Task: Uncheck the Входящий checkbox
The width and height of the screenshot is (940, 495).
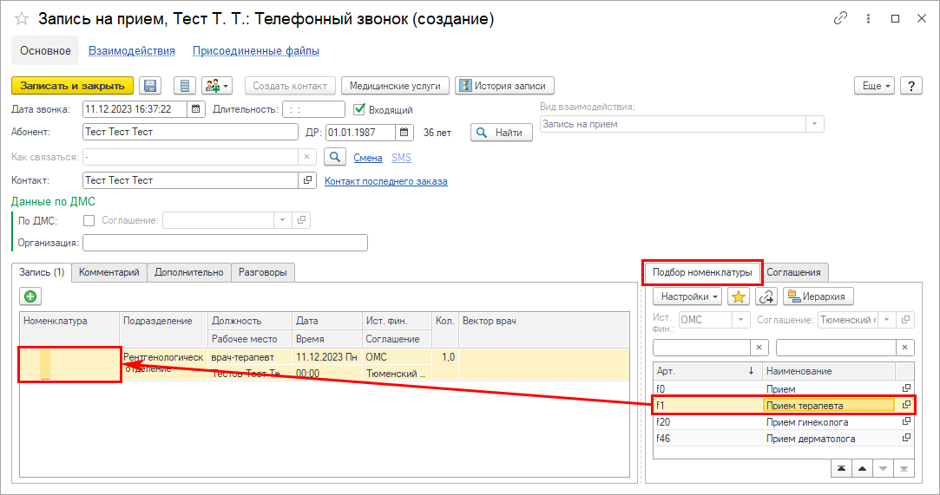Action: [x=360, y=109]
